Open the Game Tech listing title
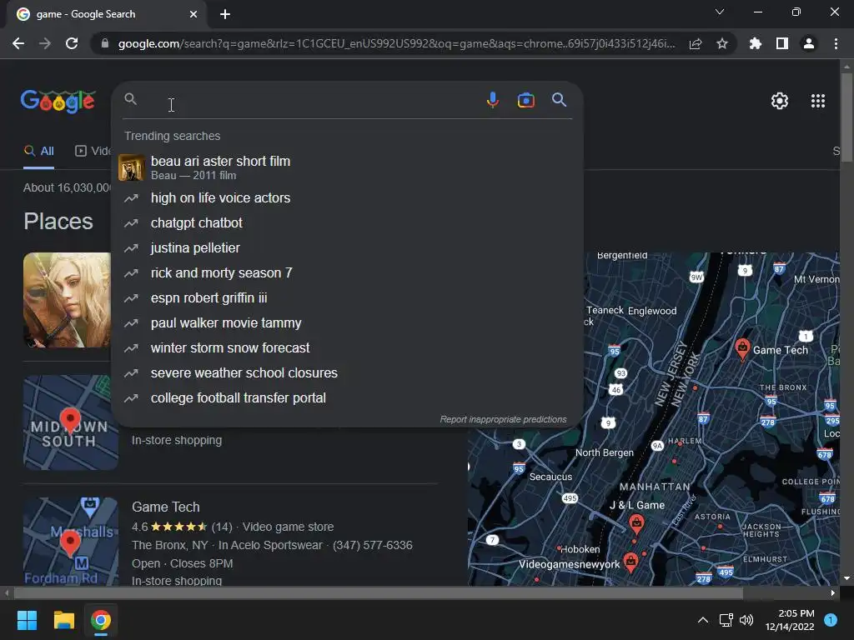Viewport: 854px width, 640px height. [166, 507]
